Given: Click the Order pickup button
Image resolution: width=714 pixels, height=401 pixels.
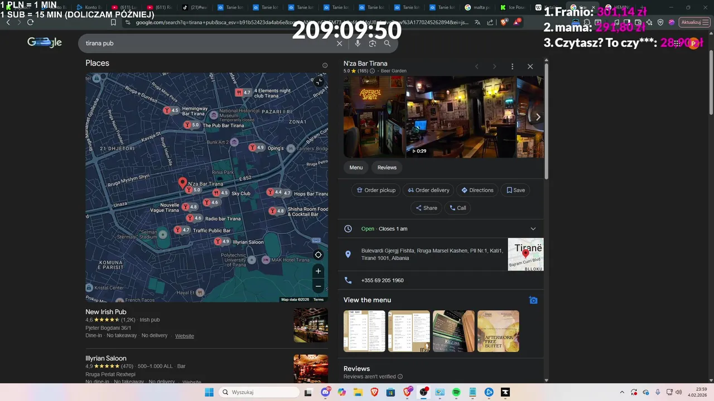Looking at the screenshot, I should tap(376, 190).
